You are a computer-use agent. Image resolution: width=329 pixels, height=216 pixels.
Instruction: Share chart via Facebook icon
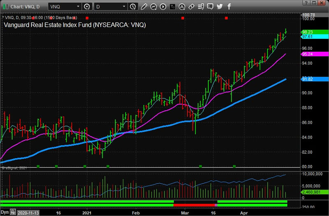(229, 7)
